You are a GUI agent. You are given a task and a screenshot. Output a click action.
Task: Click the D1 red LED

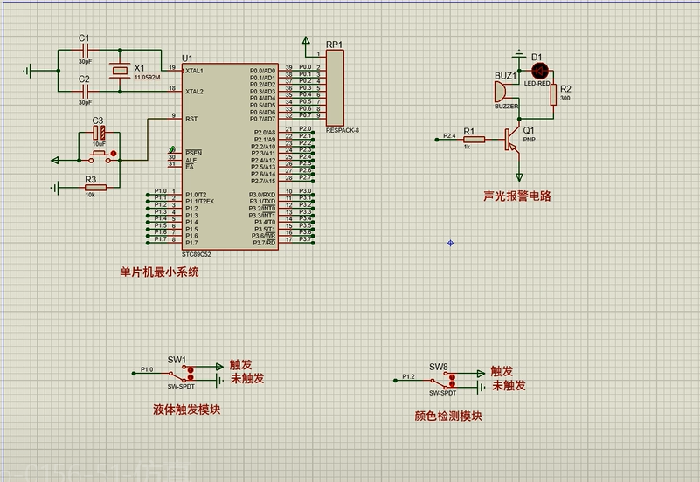[539, 70]
